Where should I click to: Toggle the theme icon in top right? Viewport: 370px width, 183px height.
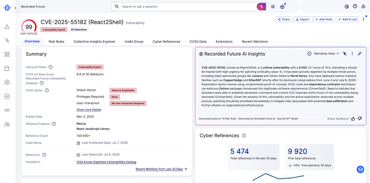click(x=346, y=6)
